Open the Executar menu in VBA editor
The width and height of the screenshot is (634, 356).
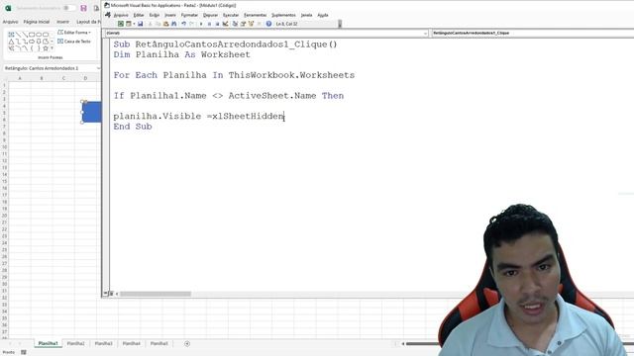click(x=231, y=15)
